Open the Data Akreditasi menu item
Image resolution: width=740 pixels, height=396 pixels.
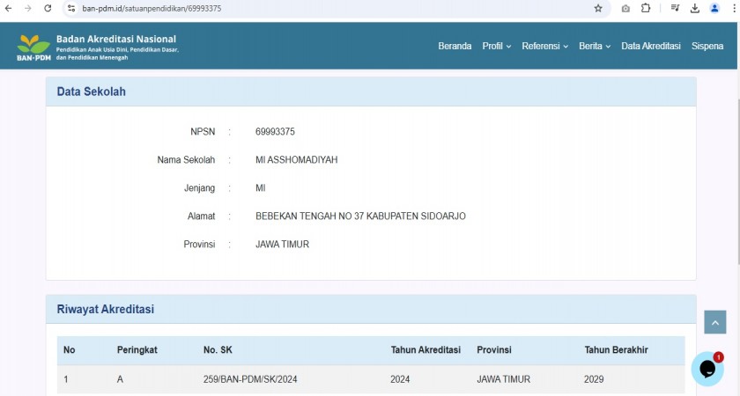(651, 46)
